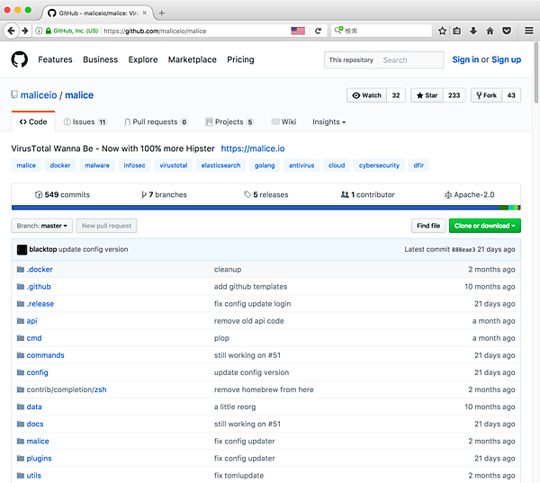Click the folder icon beside .docker
The width and height of the screenshot is (540, 483).
[20, 270]
